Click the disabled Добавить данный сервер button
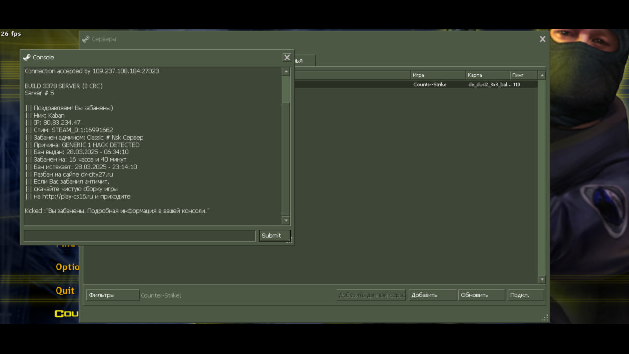 (371, 295)
